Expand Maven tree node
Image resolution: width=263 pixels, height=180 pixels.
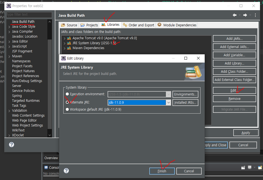pyautogui.click(x=9, y=56)
